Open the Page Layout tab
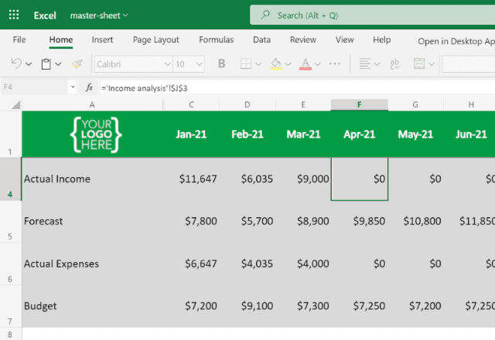Screen dimensions: 495x340 (156, 39)
